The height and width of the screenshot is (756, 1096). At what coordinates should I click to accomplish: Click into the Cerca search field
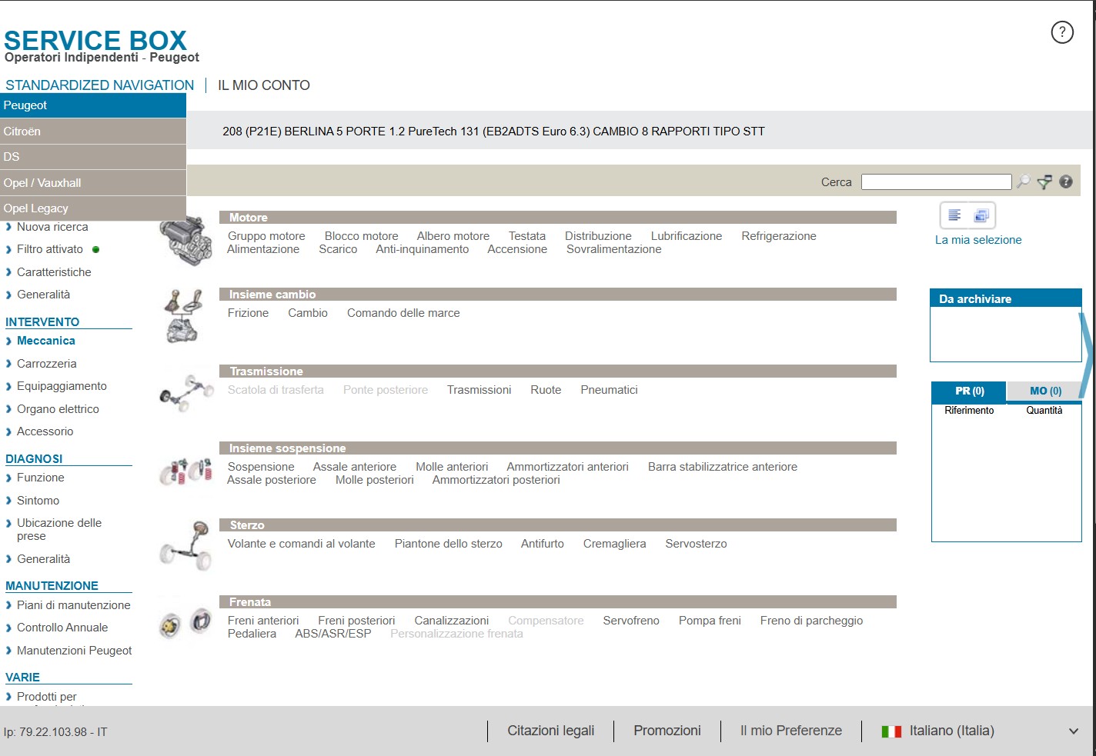point(936,182)
